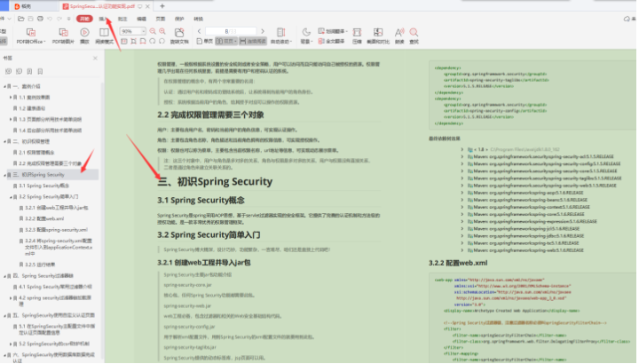639x364 pixels.
Task: Select the 页面 ribbon tab
Action: coord(160,19)
